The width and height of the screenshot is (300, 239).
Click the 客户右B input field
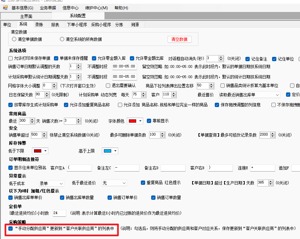220,168
